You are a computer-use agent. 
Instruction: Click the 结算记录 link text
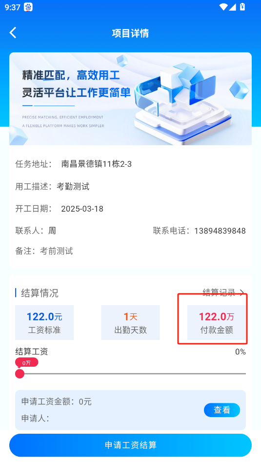219,293
